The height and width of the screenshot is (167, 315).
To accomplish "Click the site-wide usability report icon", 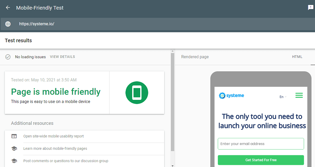I will (14, 136).
